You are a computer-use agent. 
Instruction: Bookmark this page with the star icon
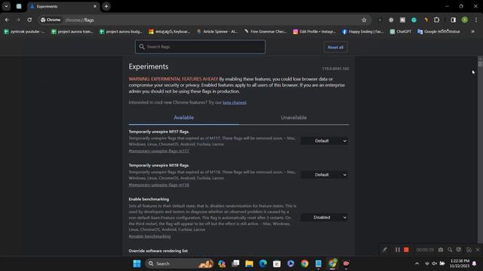pyautogui.click(x=364, y=20)
